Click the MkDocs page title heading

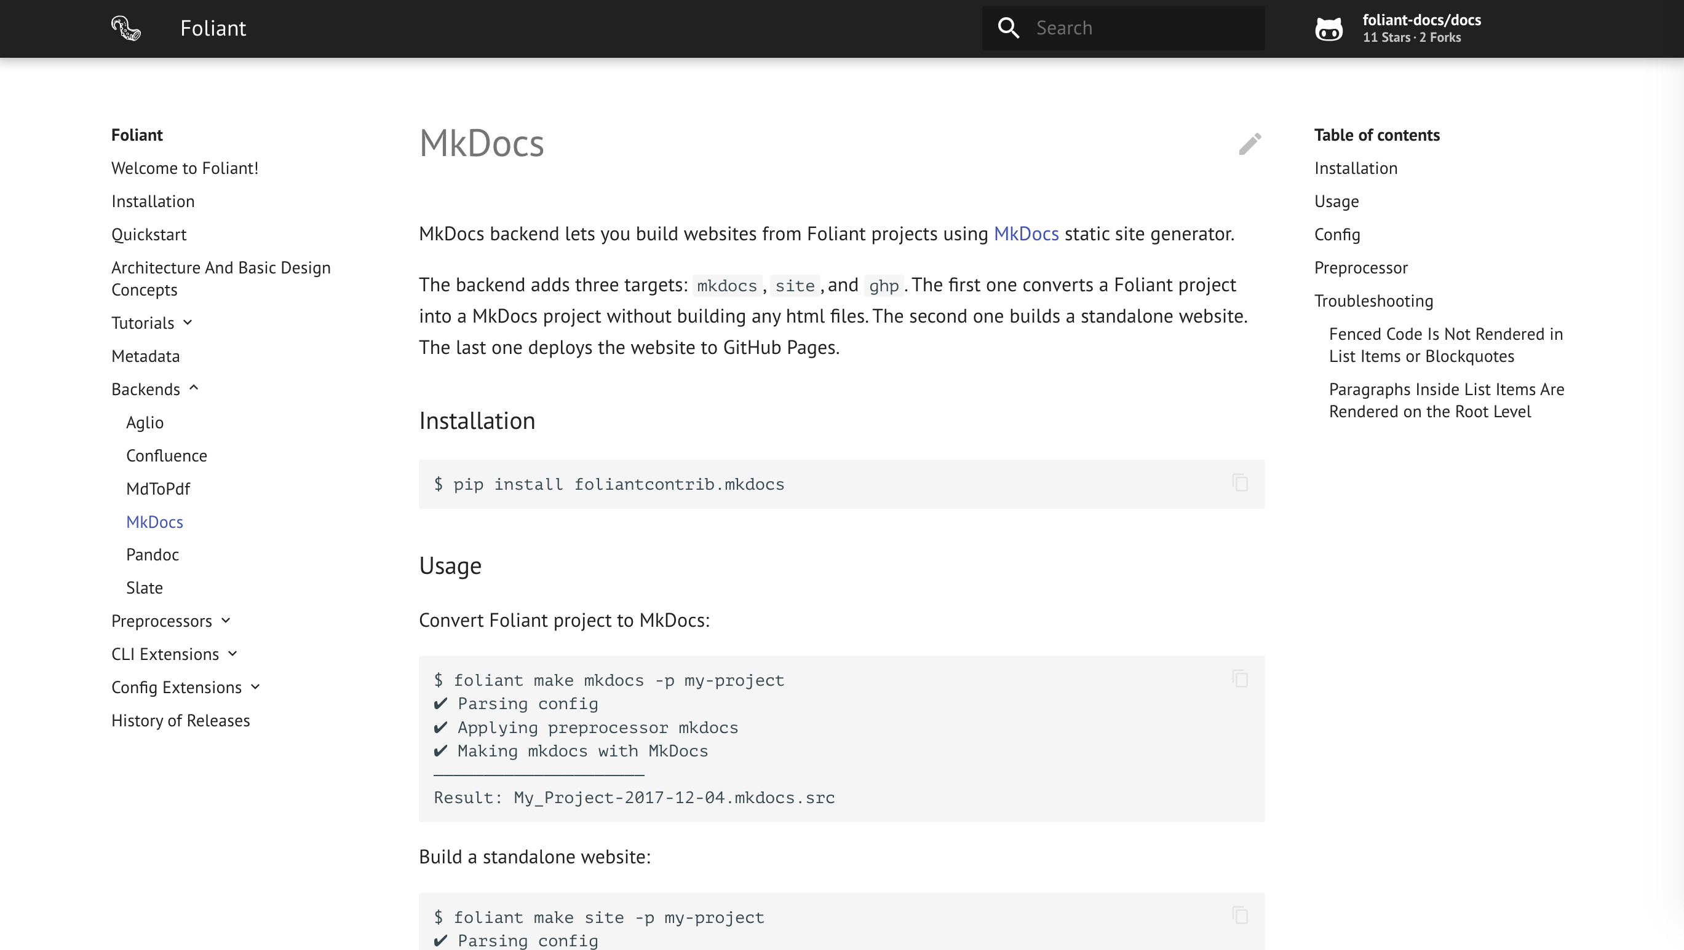point(481,143)
